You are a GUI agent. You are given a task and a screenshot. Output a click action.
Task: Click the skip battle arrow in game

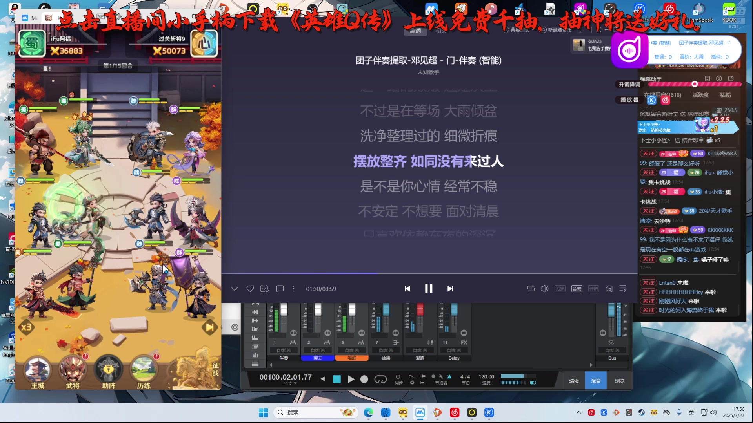210,327
